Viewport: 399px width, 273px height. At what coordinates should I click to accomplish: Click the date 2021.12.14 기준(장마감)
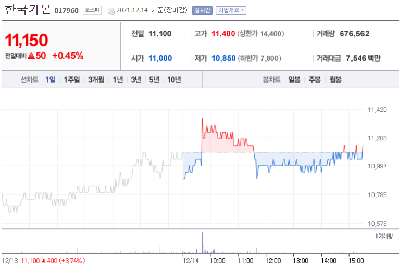[152, 10]
